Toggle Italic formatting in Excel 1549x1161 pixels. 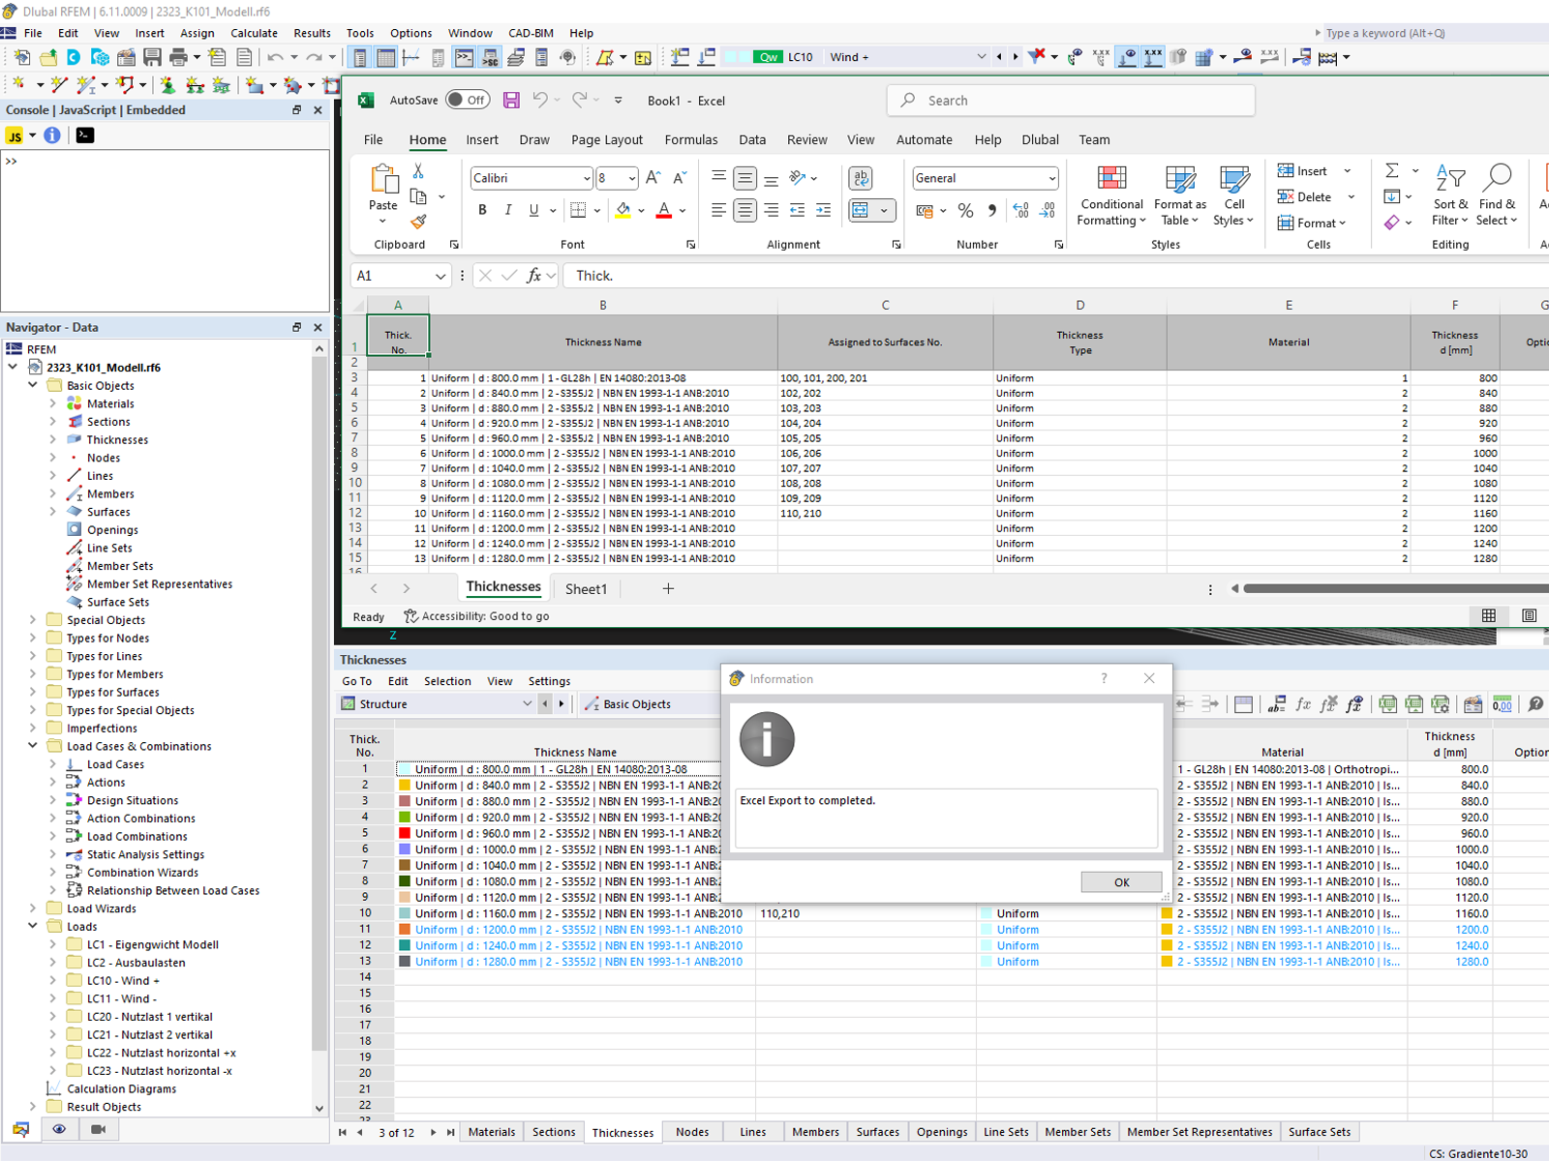point(507,210)
